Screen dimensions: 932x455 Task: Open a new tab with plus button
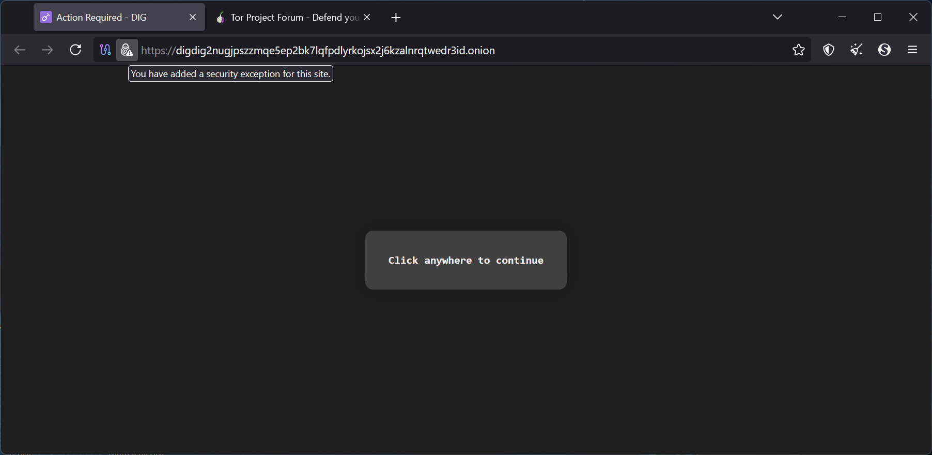pyautogui.click(x=396, y=18)
